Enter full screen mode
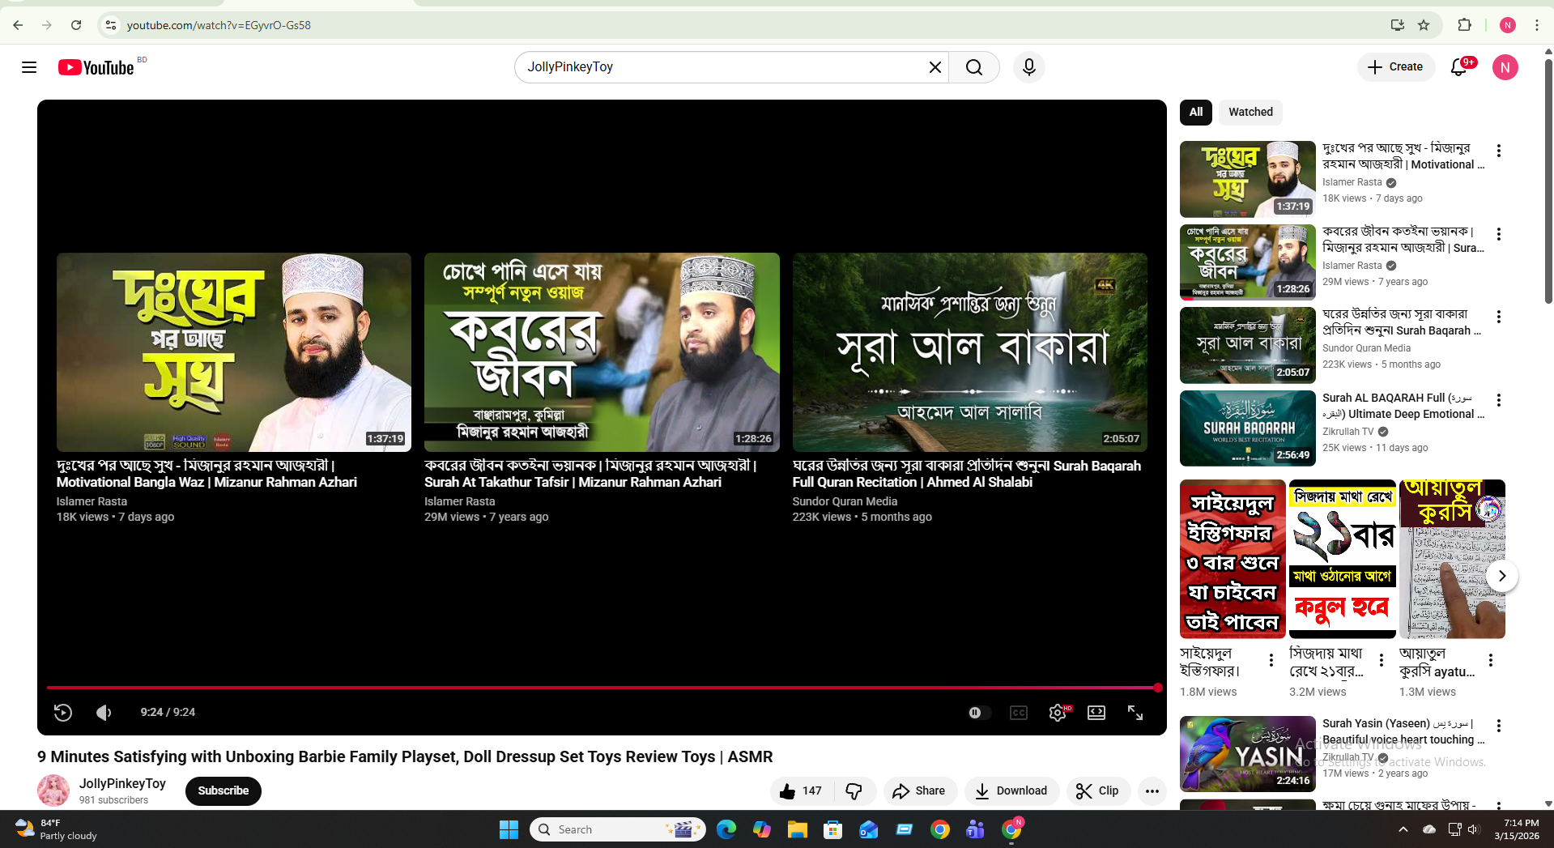1554x848 pixels. click(1135, 713)
